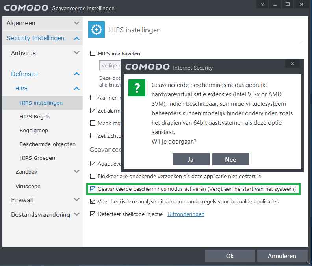Expand the Antivirus chevron
312x266 pixels.
click(76, 53)
